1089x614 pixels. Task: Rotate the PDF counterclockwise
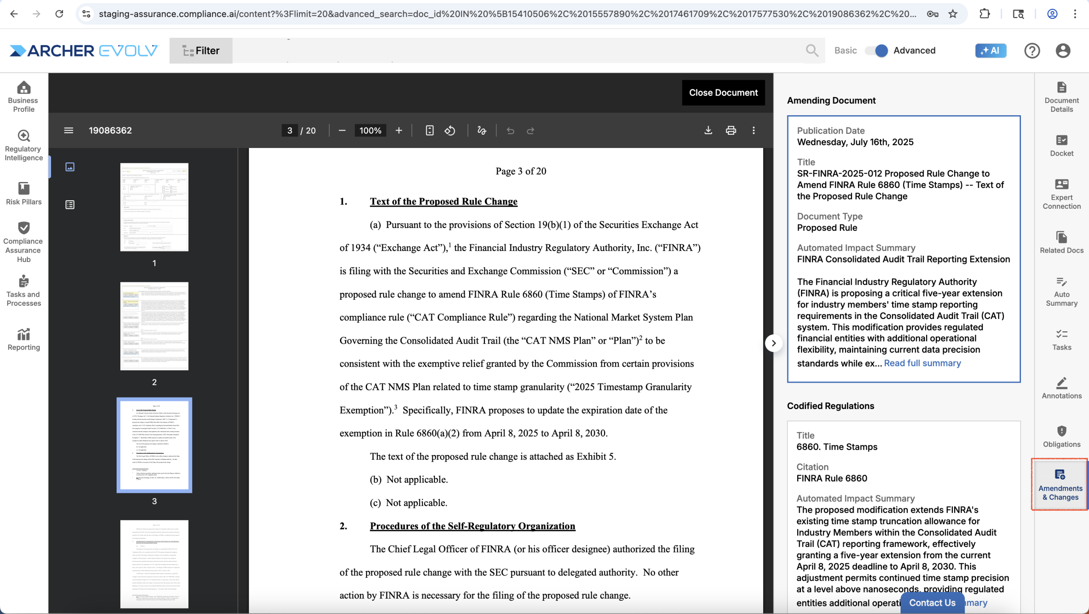point(450,131)
